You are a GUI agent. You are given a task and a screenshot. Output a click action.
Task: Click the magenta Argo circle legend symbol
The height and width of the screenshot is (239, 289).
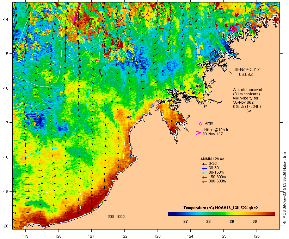click(201, 124)
